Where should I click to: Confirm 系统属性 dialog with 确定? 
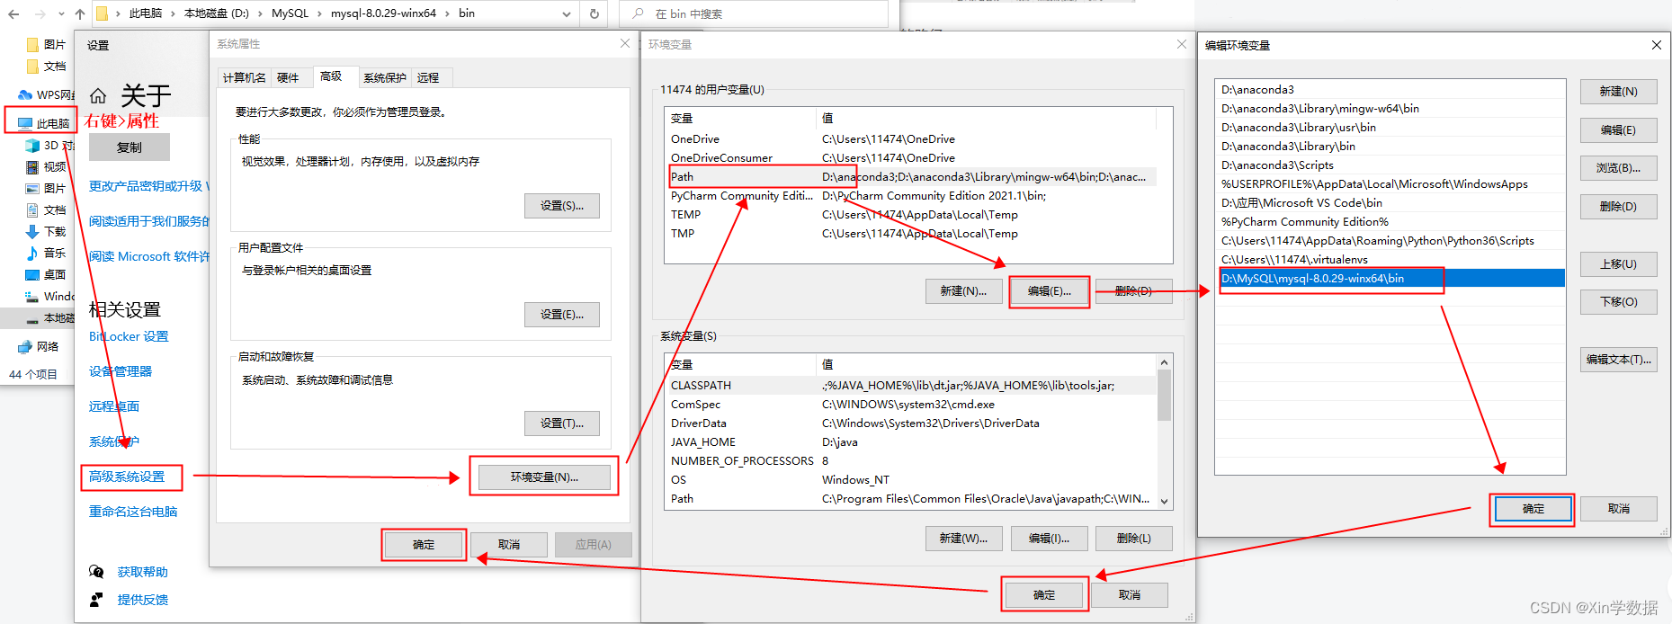click(x=424, y=545)
